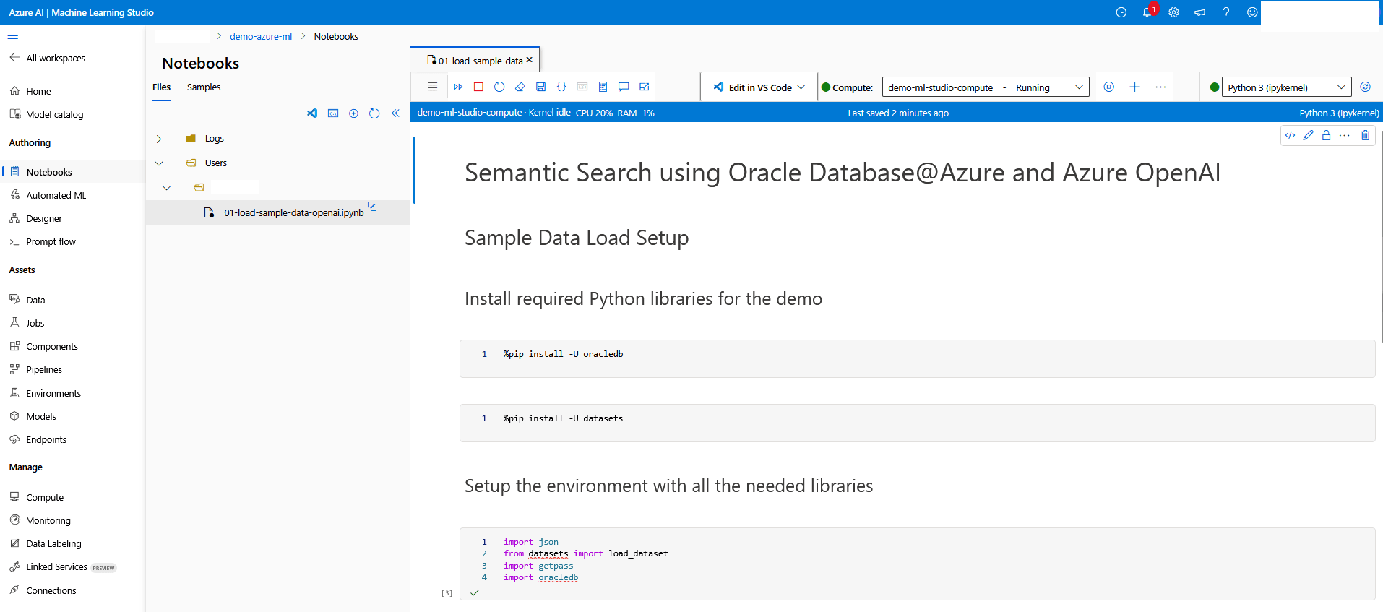This screenshot has width=1383, height=612.
Task: Edit the markdown cell with the pencil icon
Action: (x=1308, y=135)
